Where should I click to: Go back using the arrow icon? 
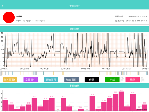tap(3, 6)
